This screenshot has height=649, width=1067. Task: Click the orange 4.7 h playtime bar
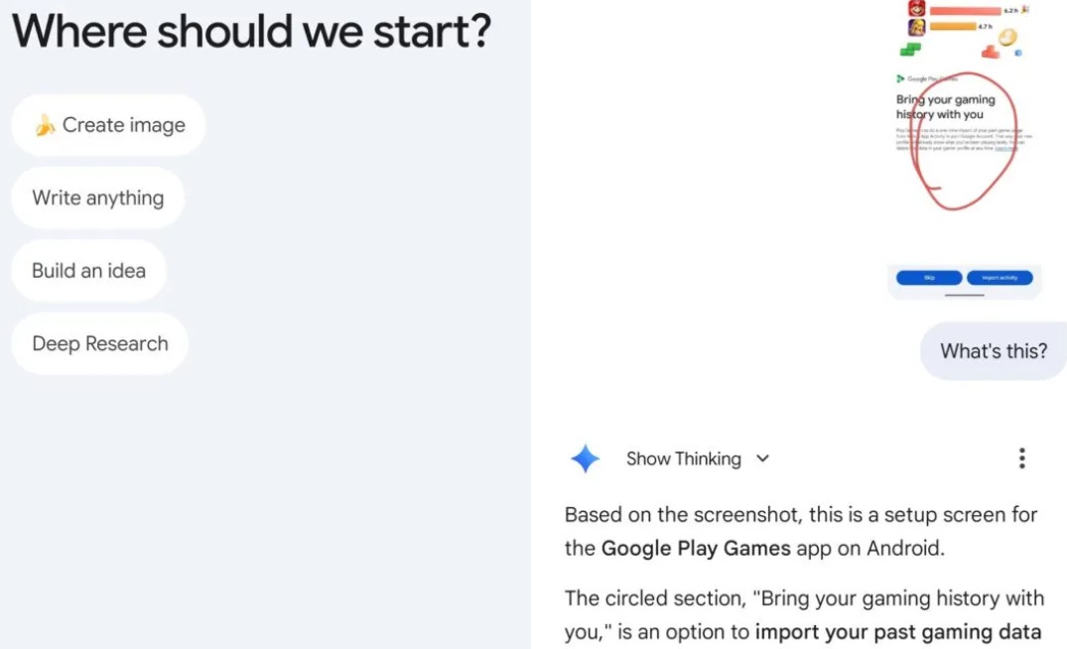[952, 27]
